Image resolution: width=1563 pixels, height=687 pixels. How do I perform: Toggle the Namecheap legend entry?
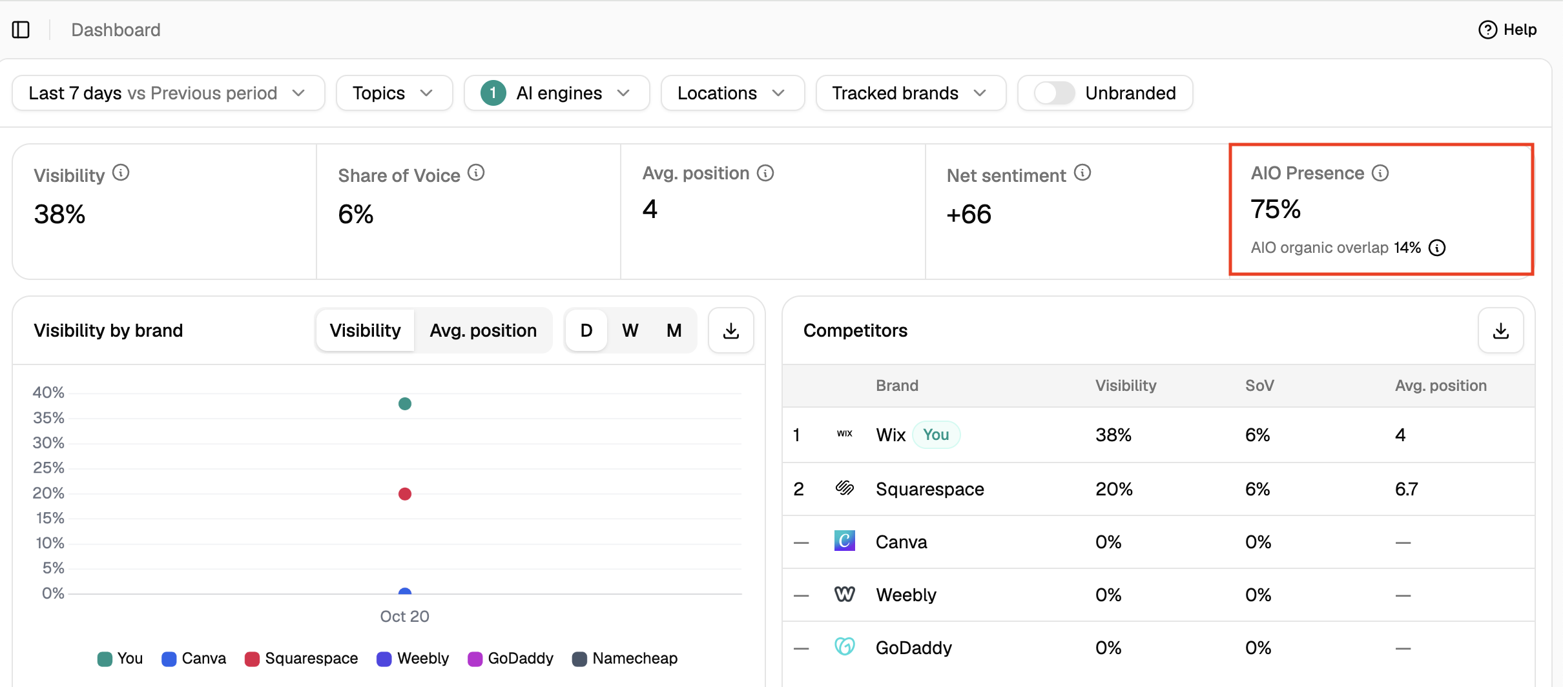click(x=625, y=659)
